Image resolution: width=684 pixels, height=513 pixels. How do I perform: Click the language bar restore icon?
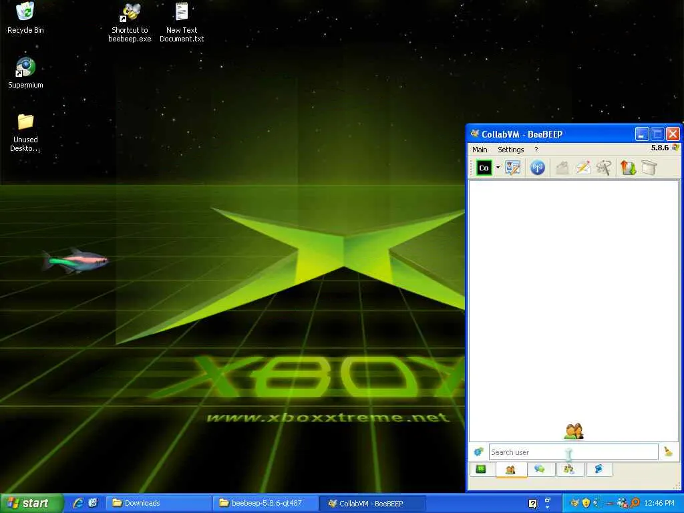tap(548, 500)
